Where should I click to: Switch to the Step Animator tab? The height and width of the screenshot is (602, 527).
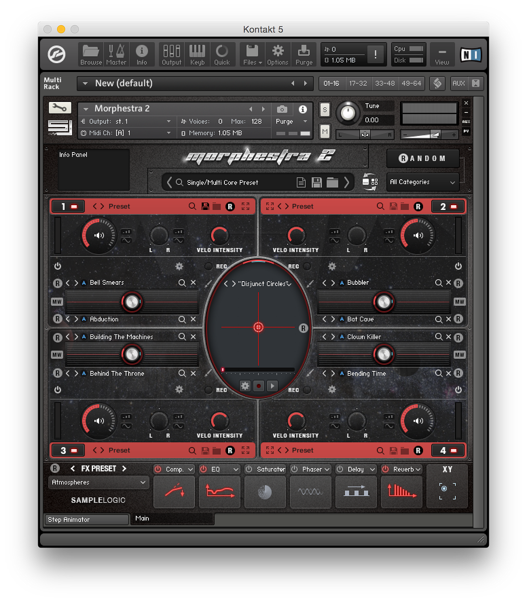pos(87,519)
